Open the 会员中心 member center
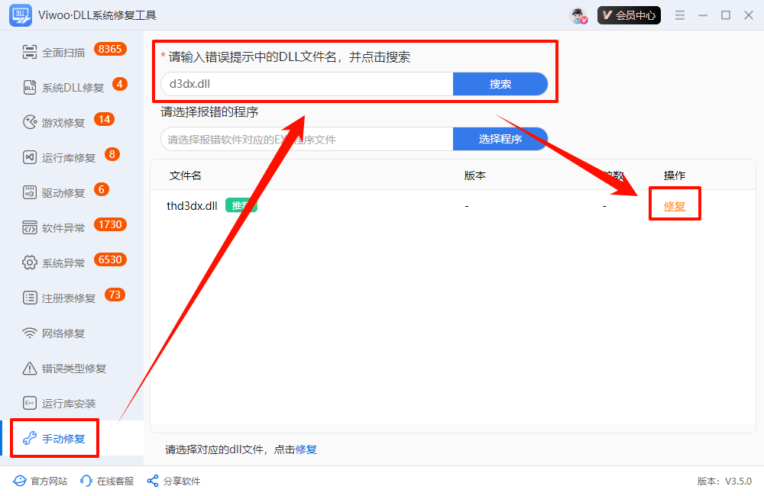Screen dimensions: 764x496 [x=629, y=15]
